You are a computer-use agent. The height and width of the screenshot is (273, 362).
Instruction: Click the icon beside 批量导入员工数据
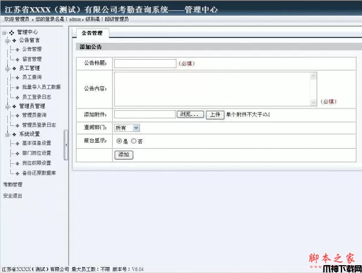(x=17, y=87)
